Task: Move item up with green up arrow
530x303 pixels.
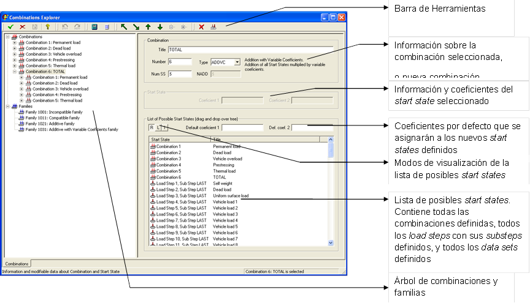Action: tap(148, 27)
